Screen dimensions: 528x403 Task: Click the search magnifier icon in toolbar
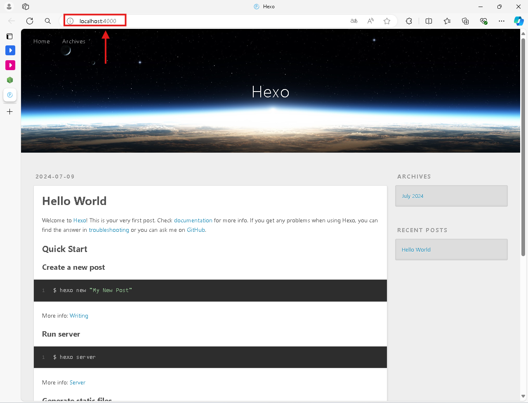[48, 21]
